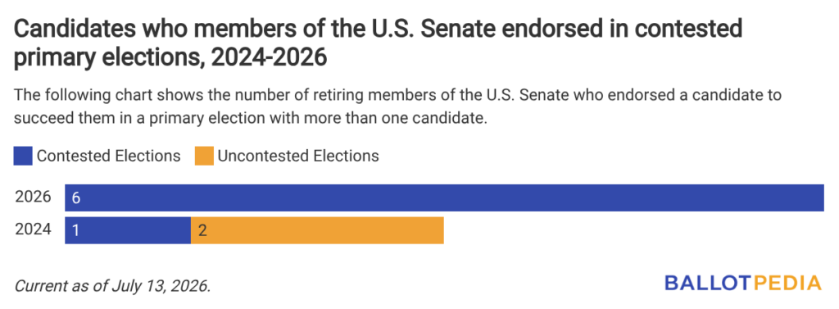Image resolution: width=839 pixels, height=309 pixels.
Task: Click the value 2 in the orange bar
Action: tap(202, 230)
